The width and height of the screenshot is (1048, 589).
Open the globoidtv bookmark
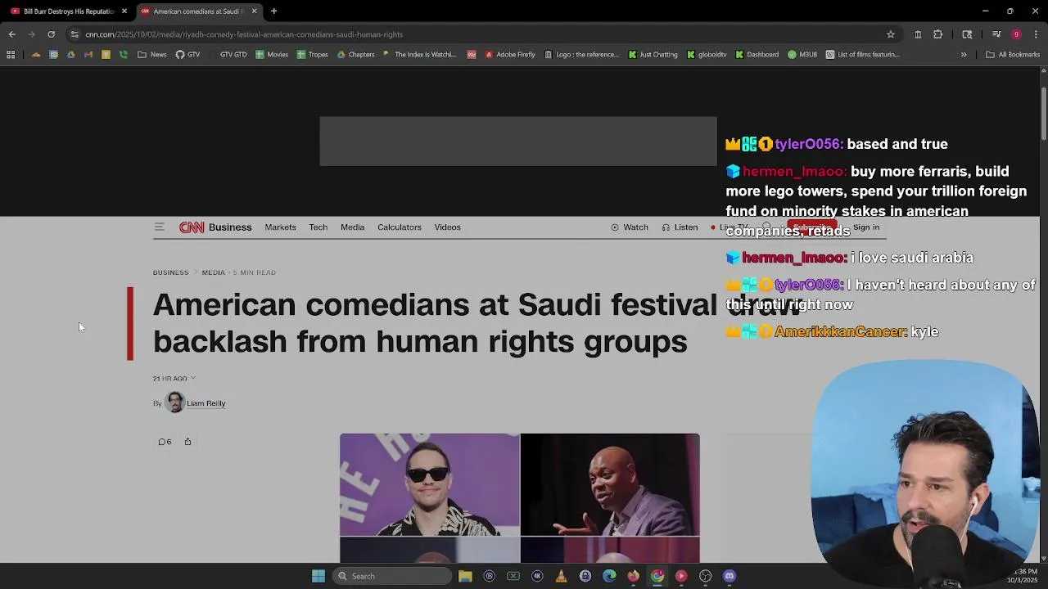707,55
